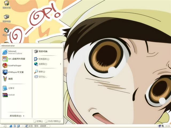Screen dimensions: 171x128
Task: Launch Internet Explorer from quick launch bar
Action: (x=11, y=126)
